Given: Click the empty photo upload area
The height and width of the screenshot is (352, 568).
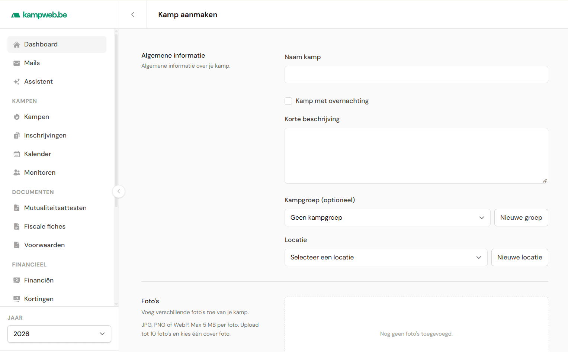Looking at the screenshot, I should click(x=416, y=324).
